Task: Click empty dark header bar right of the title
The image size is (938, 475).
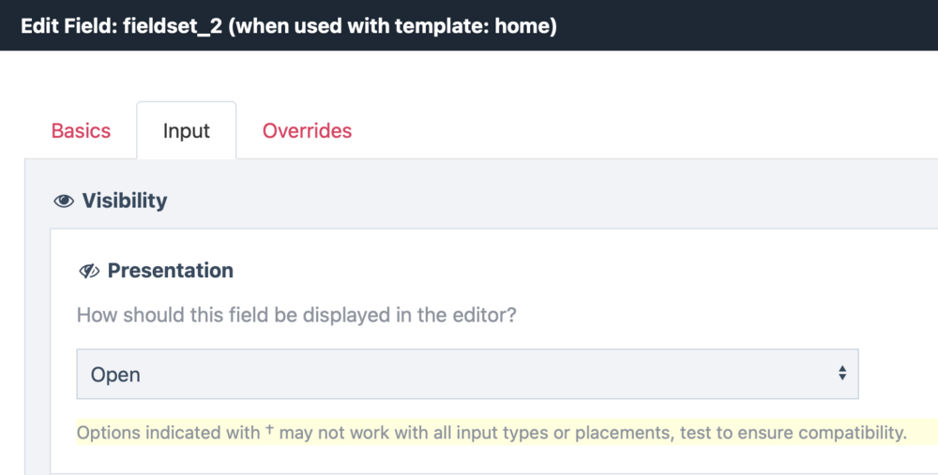Action: coord(750,25)
